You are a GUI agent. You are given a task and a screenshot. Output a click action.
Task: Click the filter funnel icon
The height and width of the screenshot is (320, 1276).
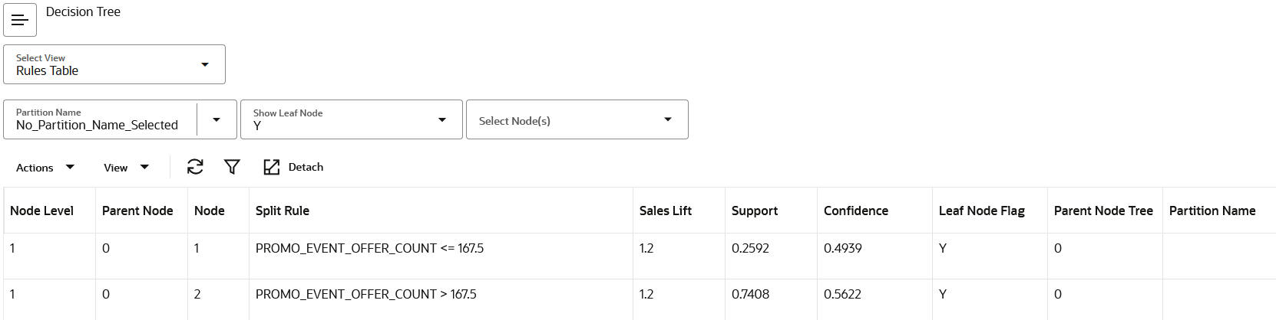click(x=232, y=167)
